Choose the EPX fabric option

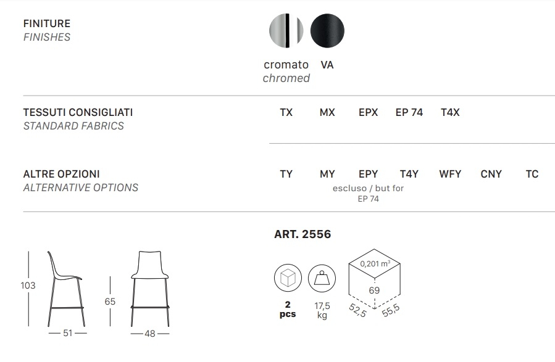368,113
